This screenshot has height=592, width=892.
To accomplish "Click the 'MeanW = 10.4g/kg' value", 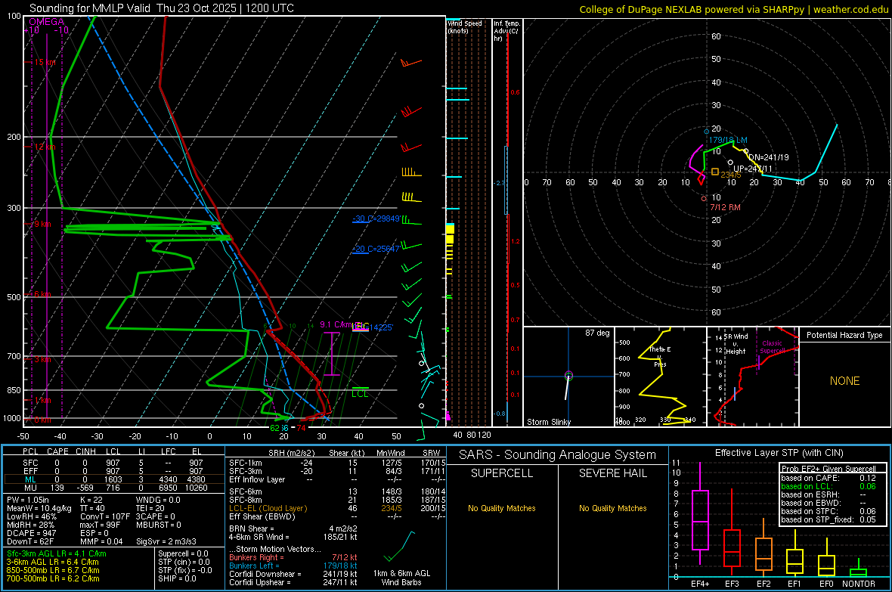I will [39, 508].
